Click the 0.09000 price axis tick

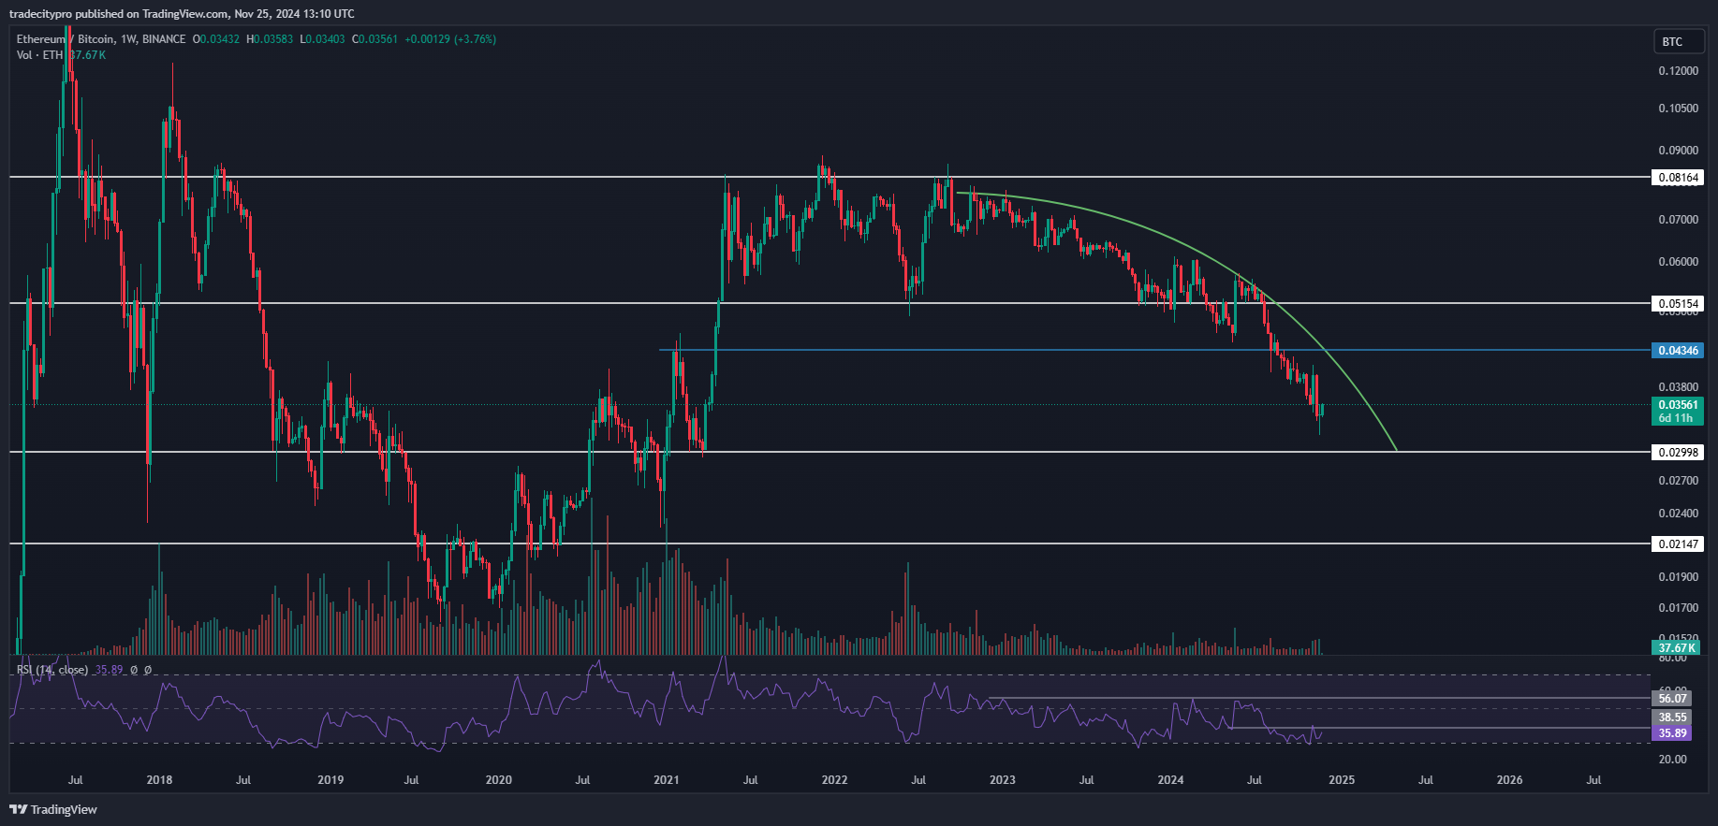pyautogui.click(x=1678, y=151)
